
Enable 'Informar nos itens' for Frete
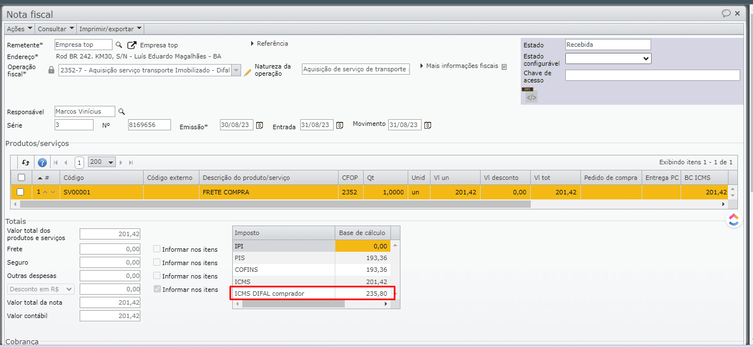point(158,250)
